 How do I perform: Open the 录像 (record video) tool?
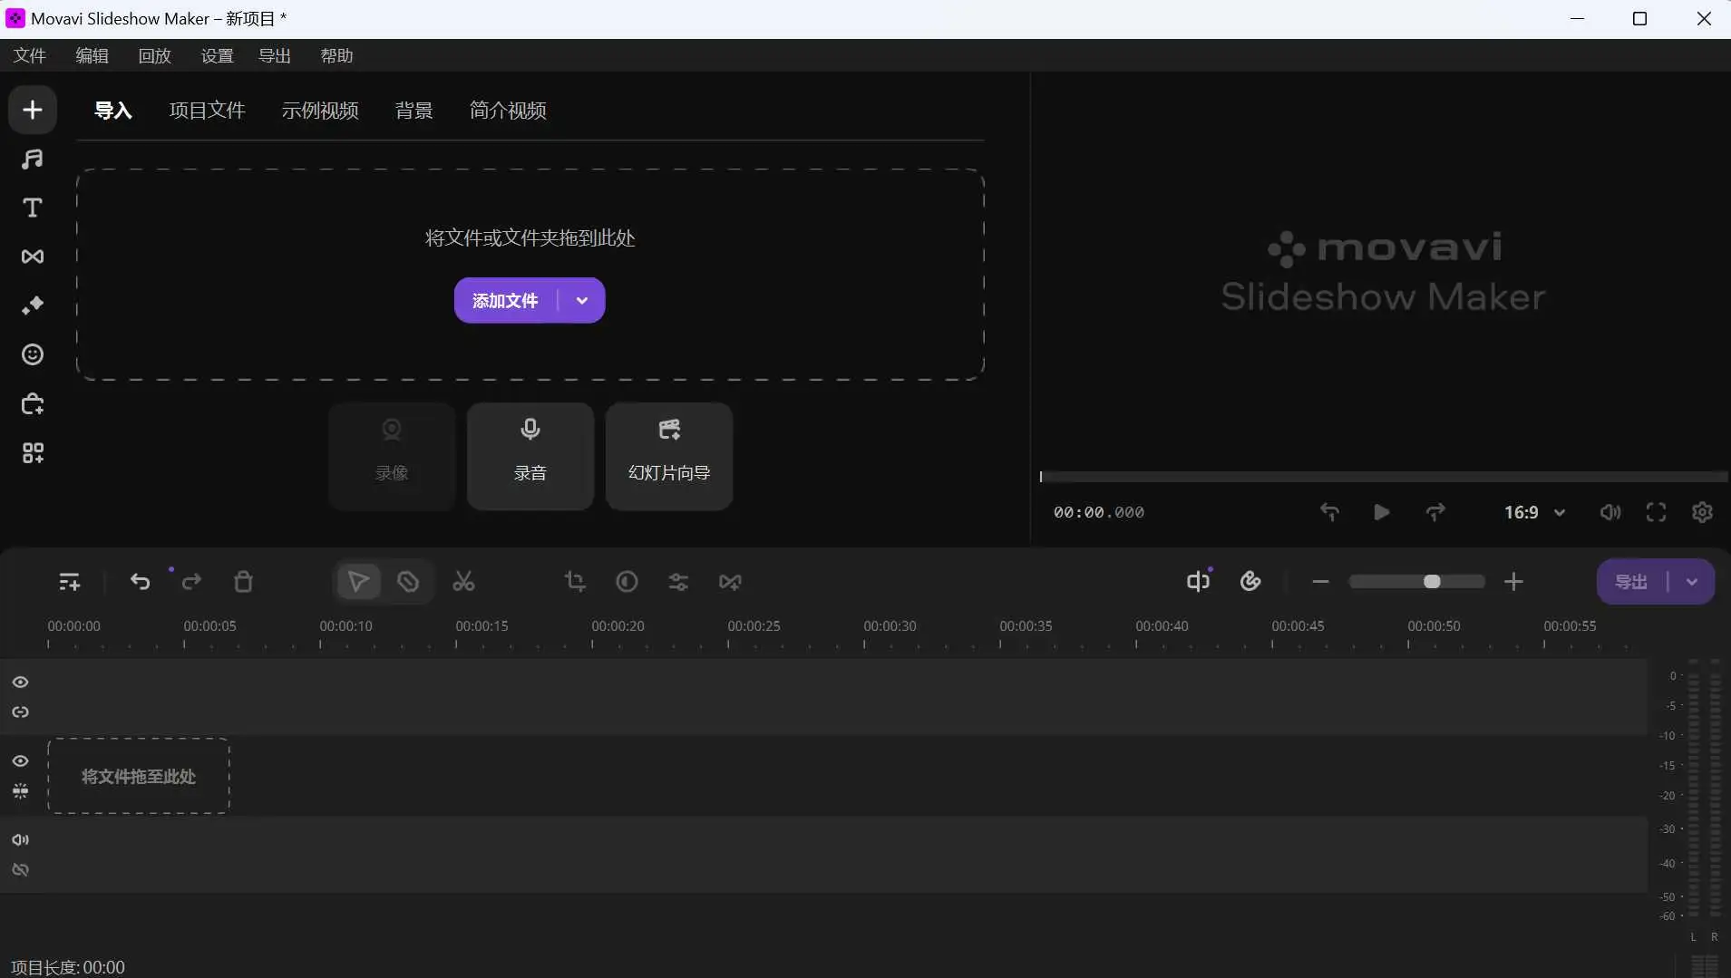point(391,456)
